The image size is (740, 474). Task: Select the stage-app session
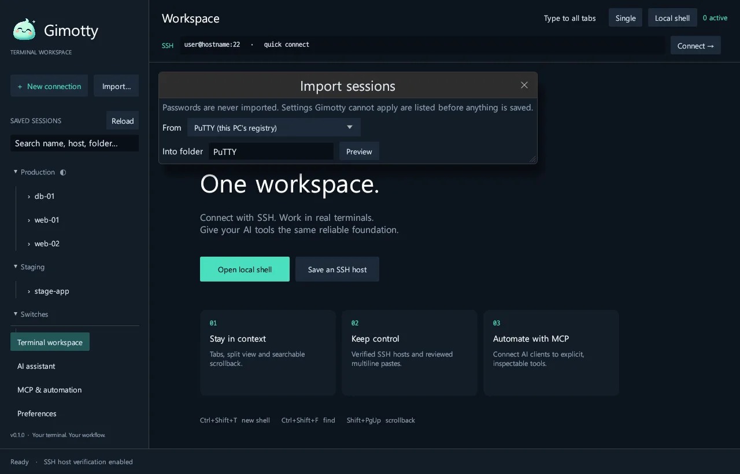pyautogui.click(x=52, y=291)
